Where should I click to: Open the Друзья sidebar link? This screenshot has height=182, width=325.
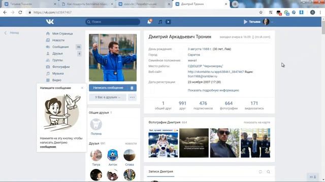57,54
